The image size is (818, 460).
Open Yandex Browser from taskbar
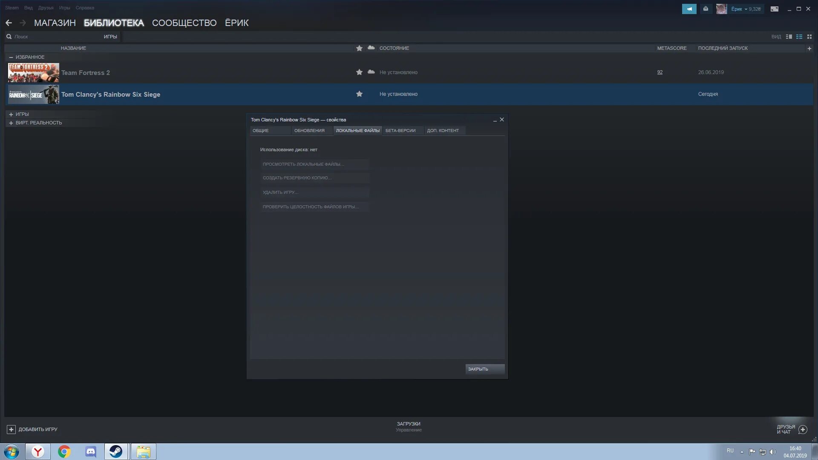tap(38, 451)
